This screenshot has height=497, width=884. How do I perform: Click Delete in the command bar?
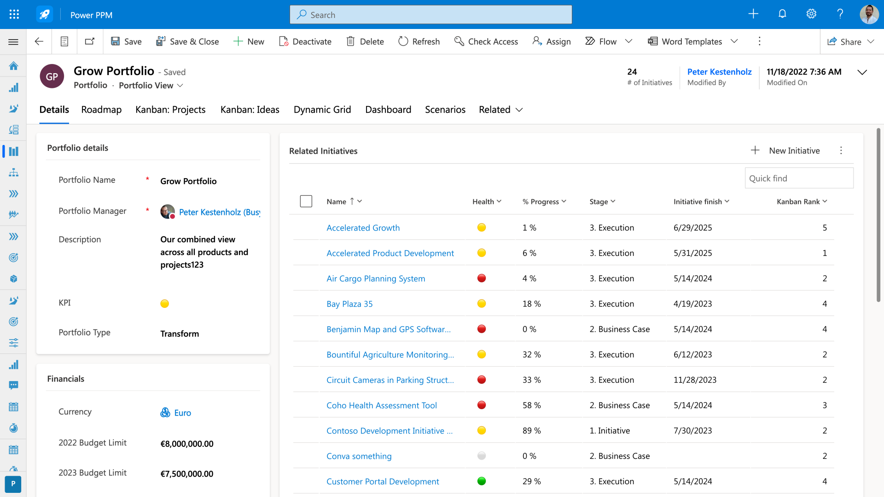(365, 41)
